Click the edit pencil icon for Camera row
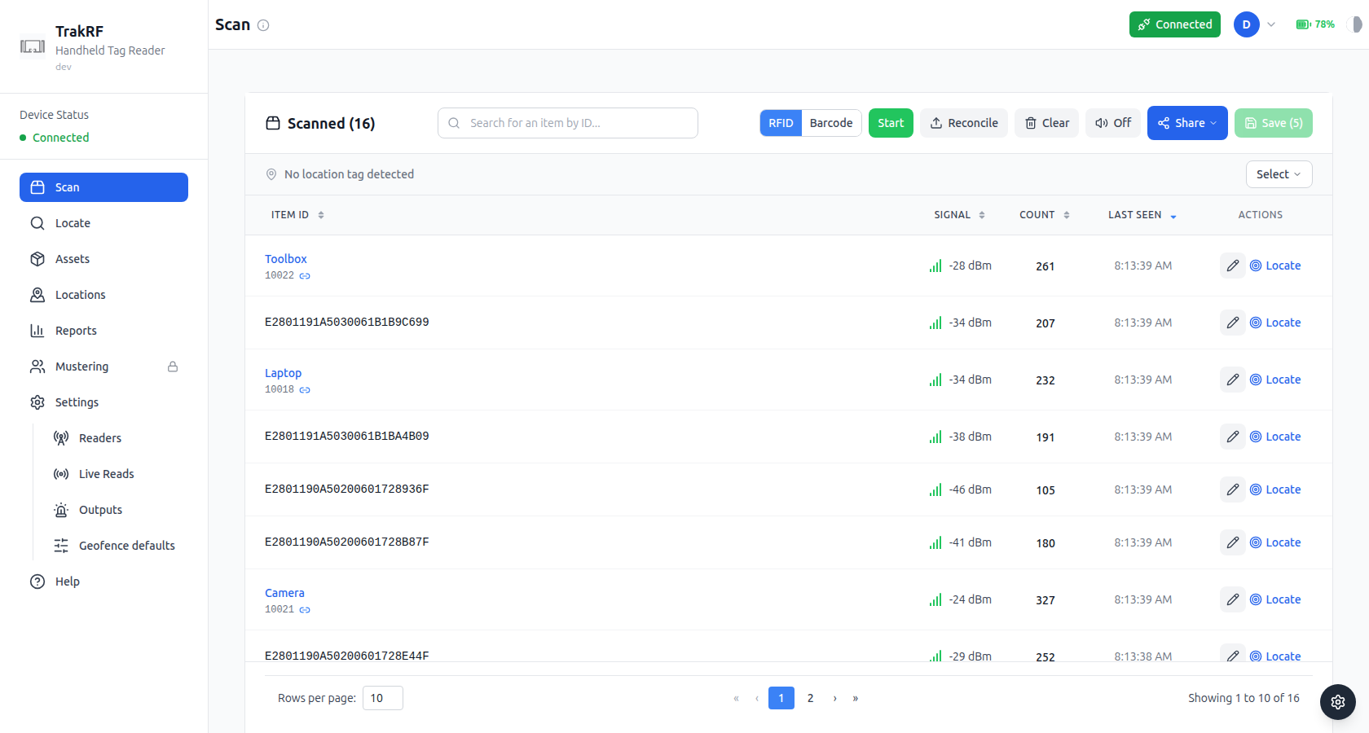The height and width of the screenshot is (733, 1369). coord(1232,599)
